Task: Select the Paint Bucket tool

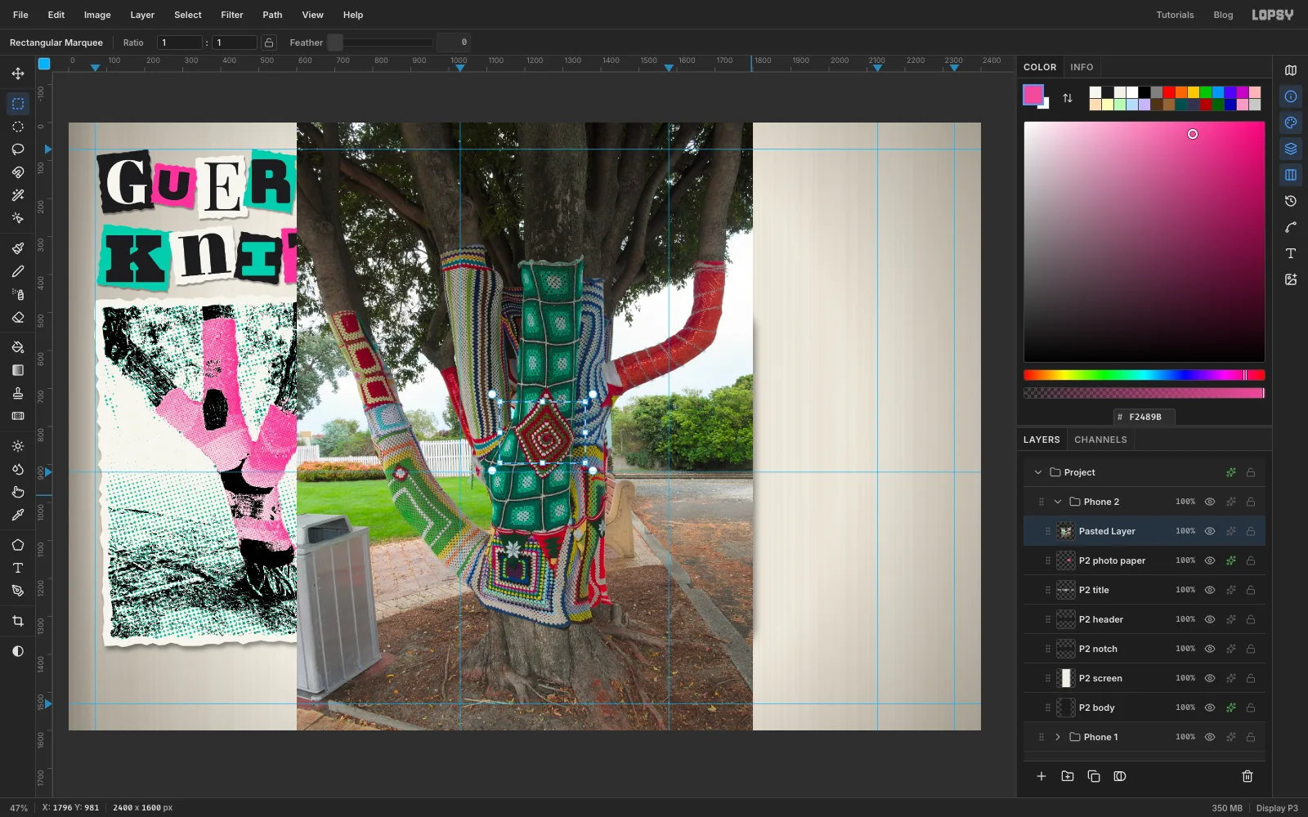Action: point(18,347)
